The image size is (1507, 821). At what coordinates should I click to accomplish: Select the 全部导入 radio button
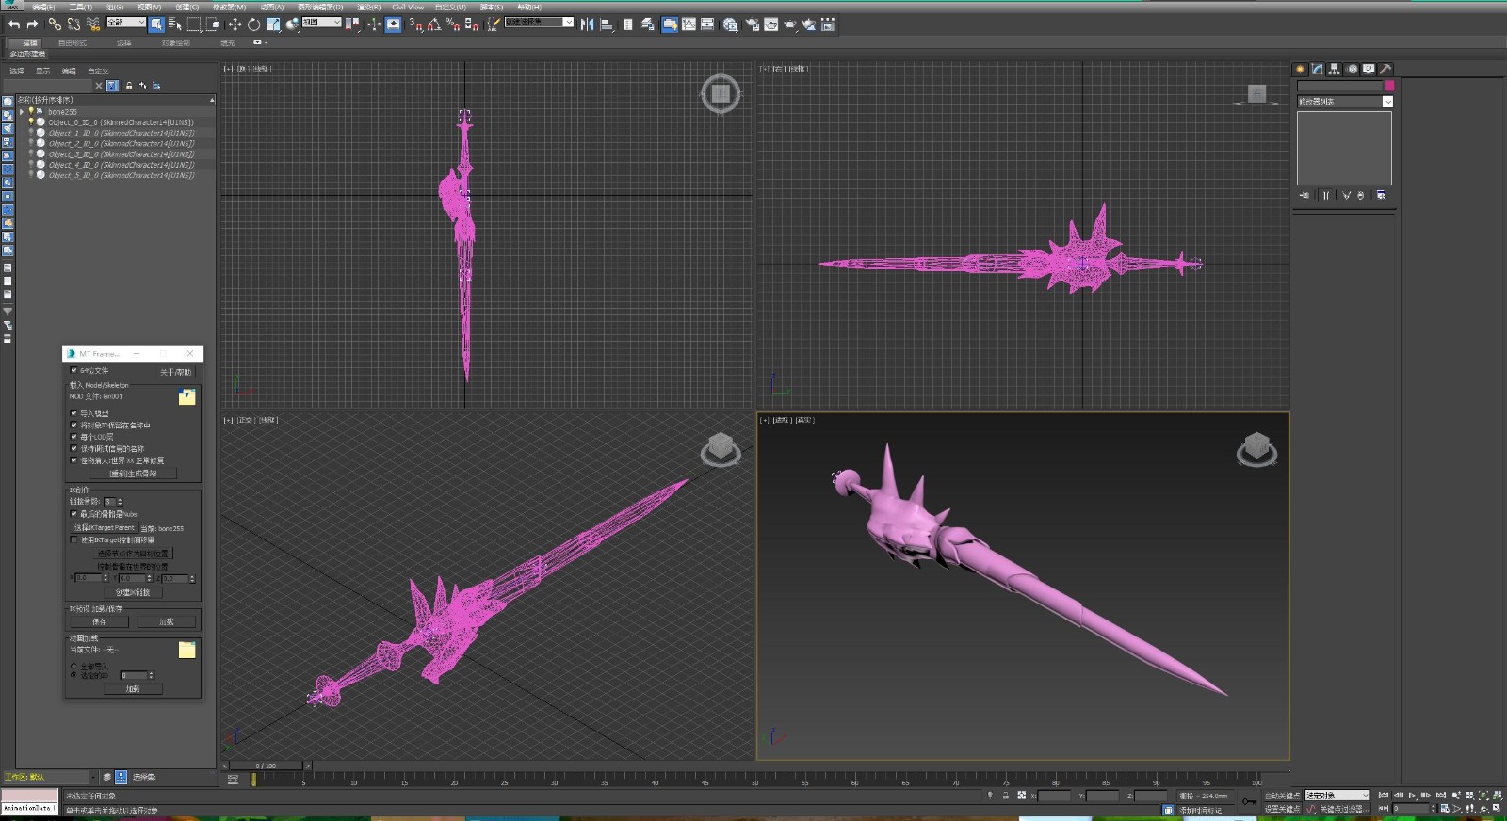tap(74, 667)
